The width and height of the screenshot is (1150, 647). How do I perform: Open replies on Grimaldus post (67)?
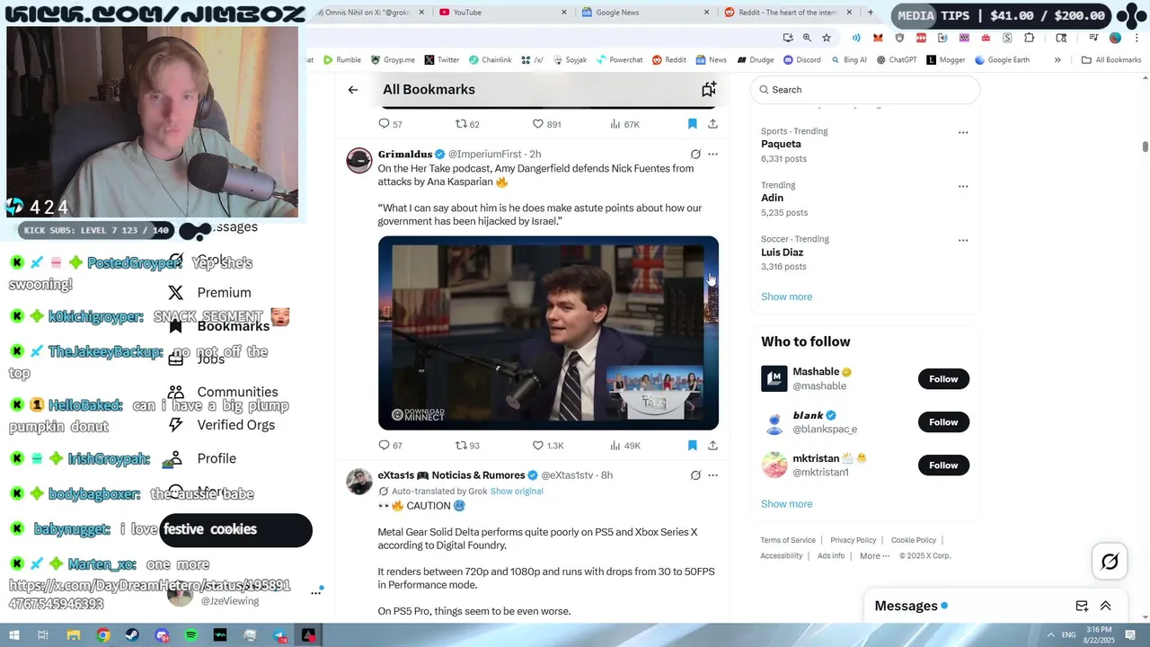[390, 446]
